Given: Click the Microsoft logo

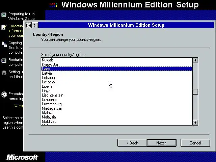Looking at the screenshot, I should tap(22, 157).
